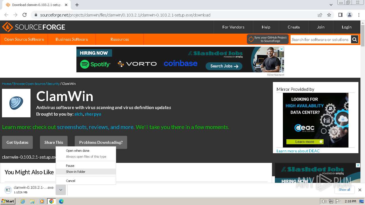Screen dimensions: 365x205
Task: Open Microsoft Edge from the taskbar
Action: coord(61,201)
